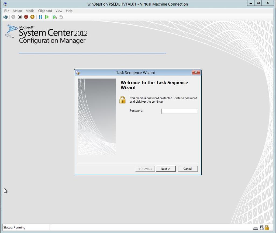Viewport: 276px width, 233px height.
Task: Click the lock status icon in status bar
Action: pos(267,227)
